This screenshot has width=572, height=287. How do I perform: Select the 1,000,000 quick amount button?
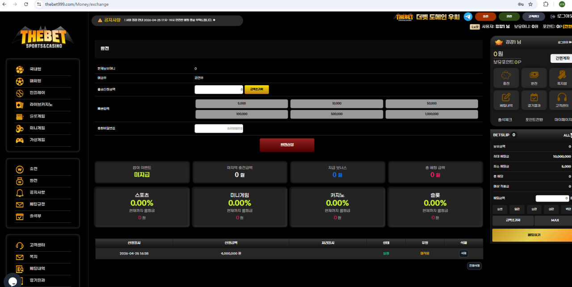[432, 114]
